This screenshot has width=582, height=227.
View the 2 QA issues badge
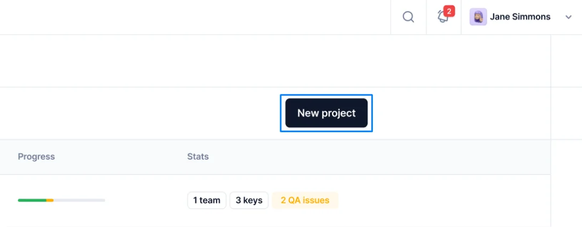point(305,200)
